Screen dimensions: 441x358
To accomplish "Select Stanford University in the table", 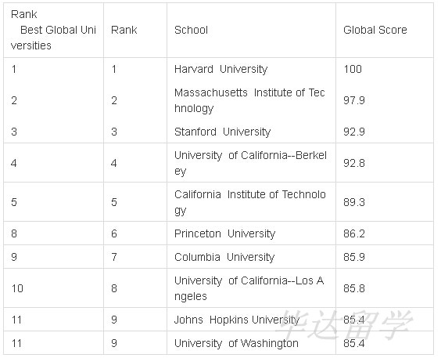I will click(222, 132).
